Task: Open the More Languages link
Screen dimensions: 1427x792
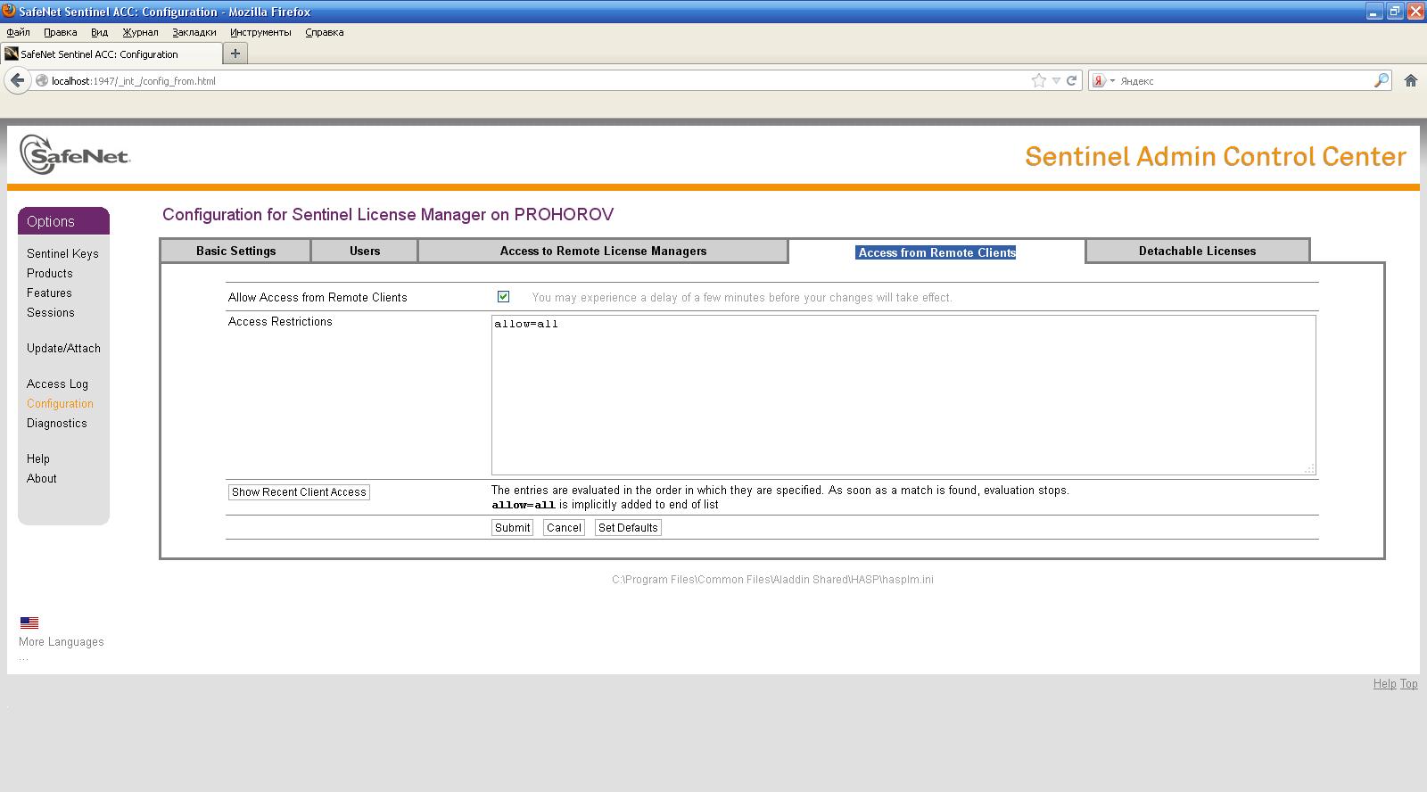Action: point(62,642)
